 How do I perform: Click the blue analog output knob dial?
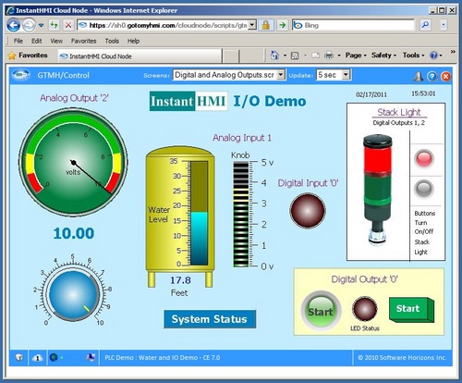click(73, 295)
